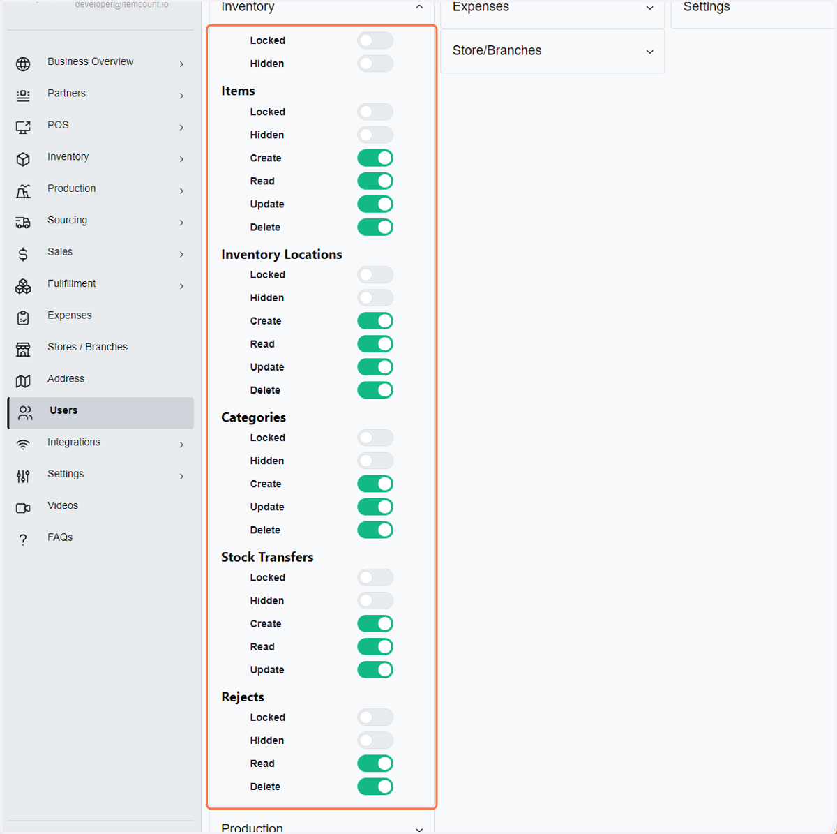Disable Items Create permission

(375, 158)
